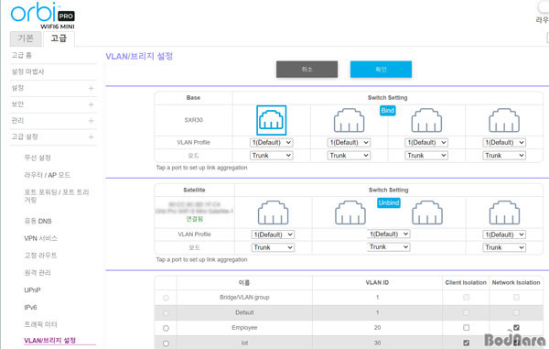Screen dimensions: 549x349
Task: Open the VPN 서비스 menu item
Action: click(x=40, y=238)
